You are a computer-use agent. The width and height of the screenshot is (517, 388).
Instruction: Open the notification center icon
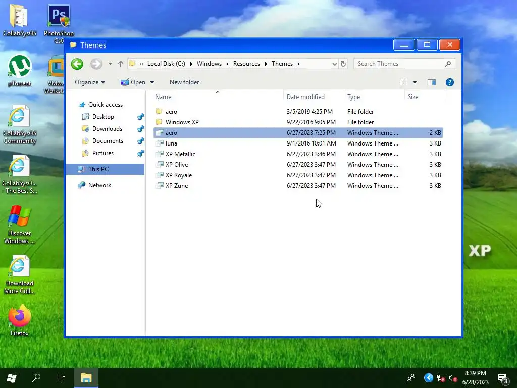coord(503,378)
